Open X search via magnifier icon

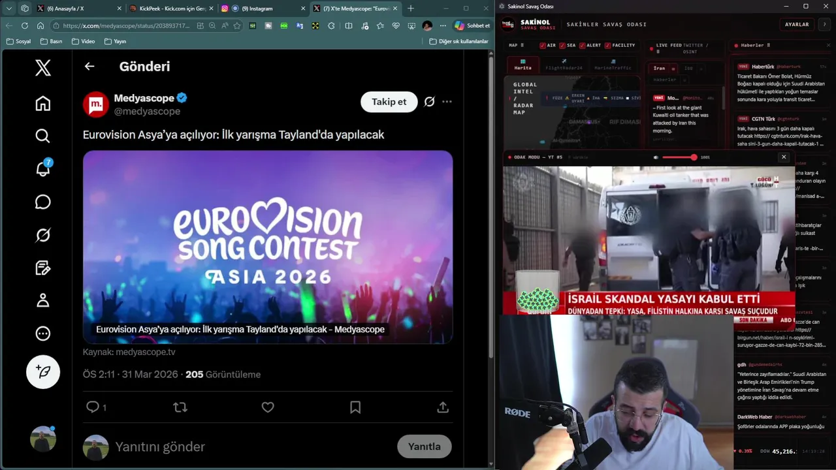point(43,136)
